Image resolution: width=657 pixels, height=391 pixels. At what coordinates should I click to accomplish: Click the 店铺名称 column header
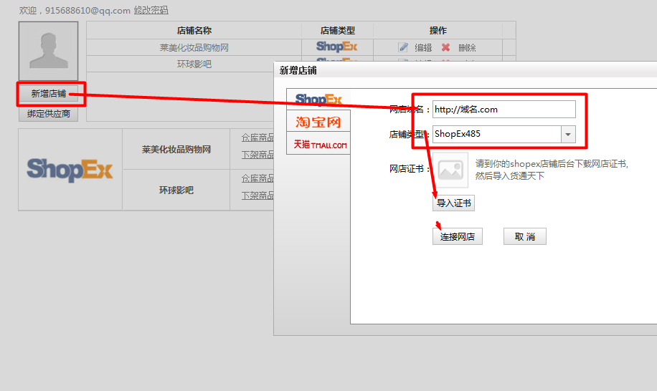(x=194, y=31)
